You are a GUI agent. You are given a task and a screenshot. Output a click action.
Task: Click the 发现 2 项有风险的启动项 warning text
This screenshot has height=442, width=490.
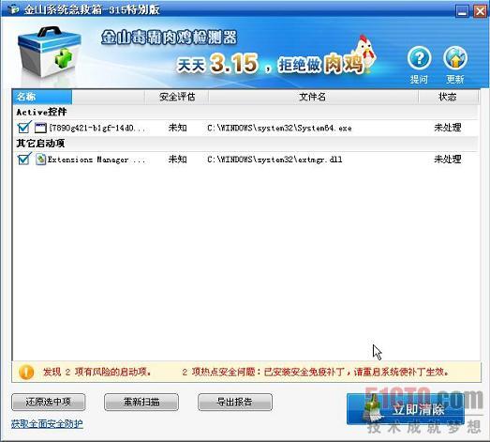pyautogui.click(x=97, y=372)
